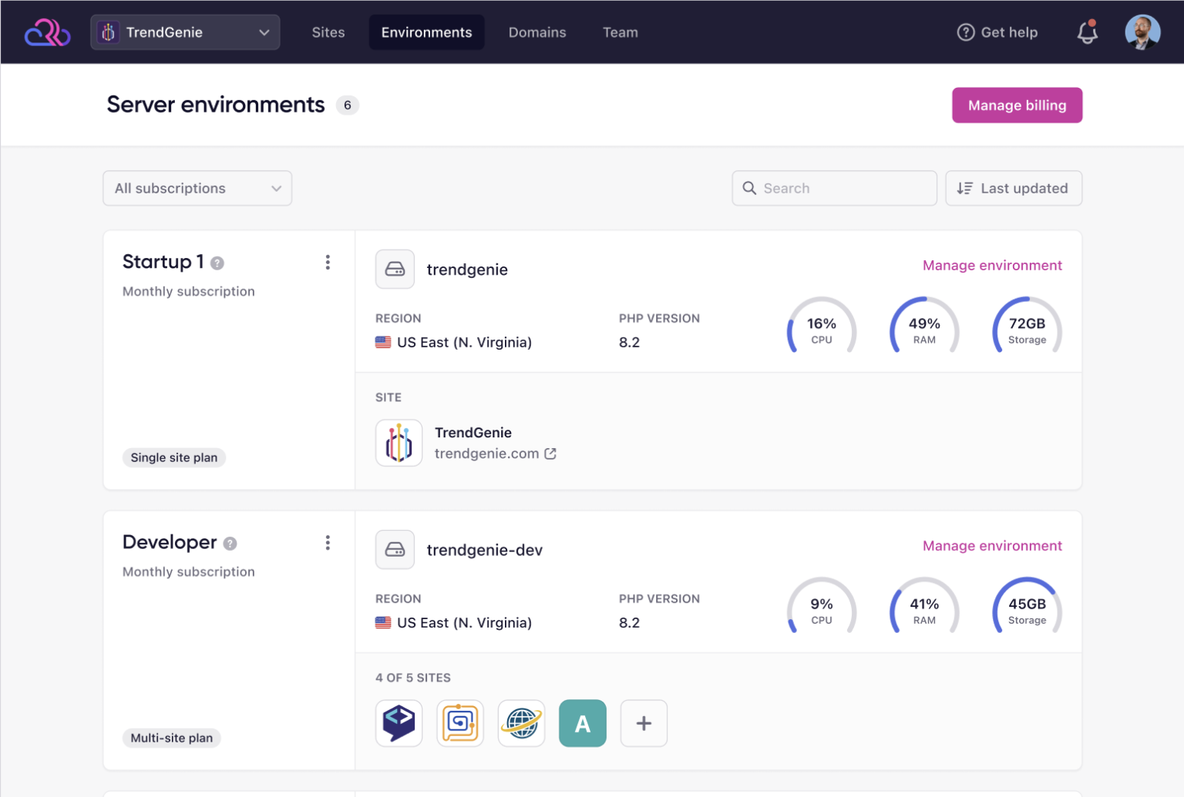Click the cloud logo in the header
The image size is (1184, 797).
click(47, 32)
